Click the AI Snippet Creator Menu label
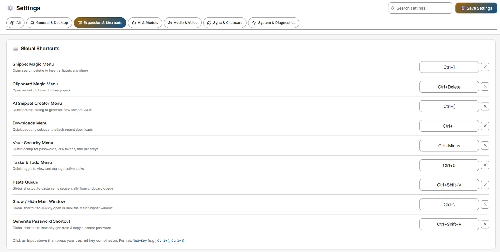 [x=37, y=103]
